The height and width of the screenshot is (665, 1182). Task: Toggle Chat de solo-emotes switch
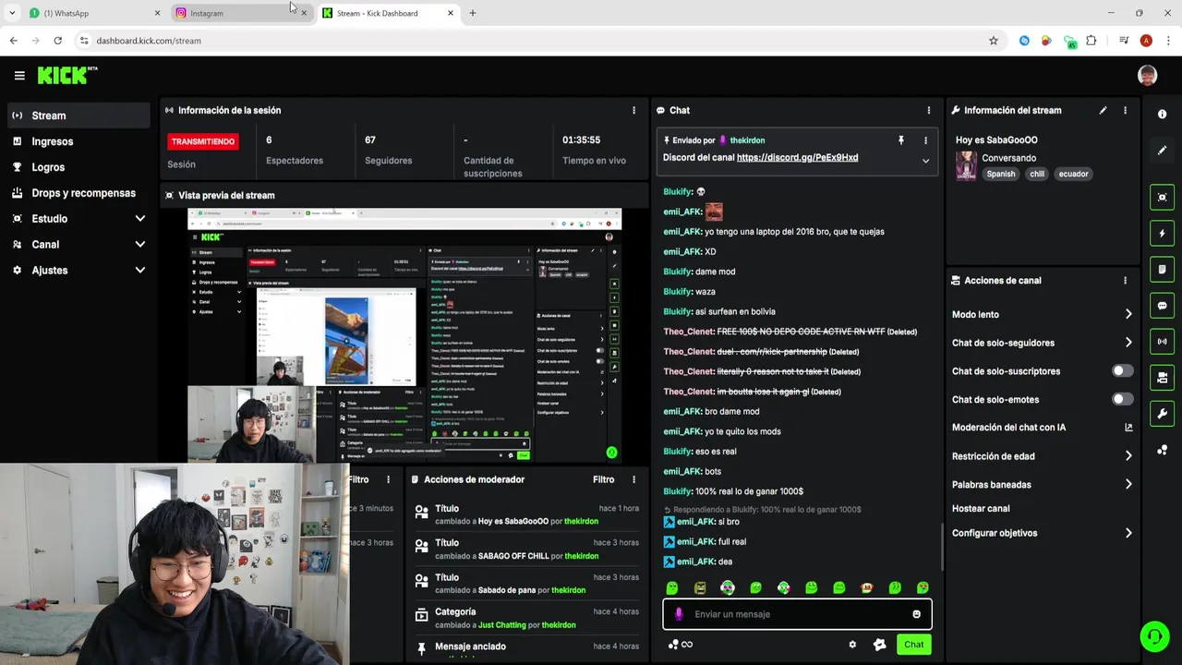coord(1122,399)
